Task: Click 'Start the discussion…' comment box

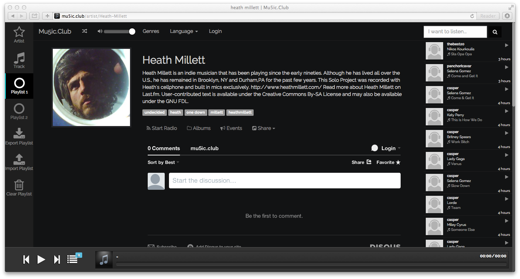Action: 285,181
